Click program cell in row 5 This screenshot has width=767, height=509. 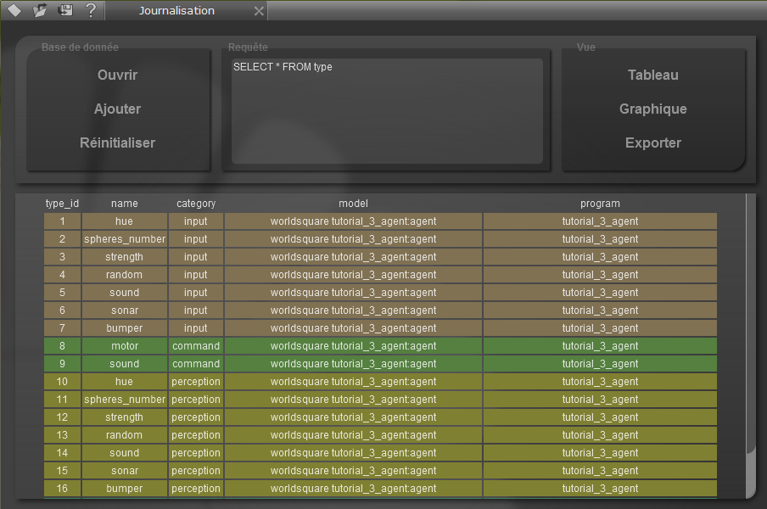pyautogui.click(x=600, y=293)
